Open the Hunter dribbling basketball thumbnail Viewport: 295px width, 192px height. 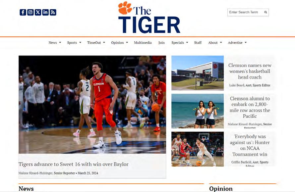click(x=198, y=149)
